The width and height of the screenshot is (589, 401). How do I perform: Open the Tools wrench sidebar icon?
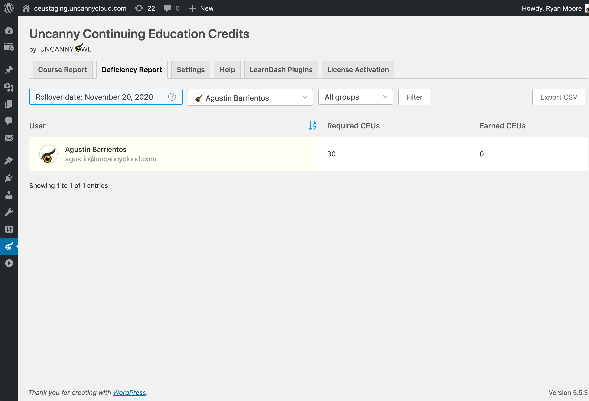coord(9,212)
